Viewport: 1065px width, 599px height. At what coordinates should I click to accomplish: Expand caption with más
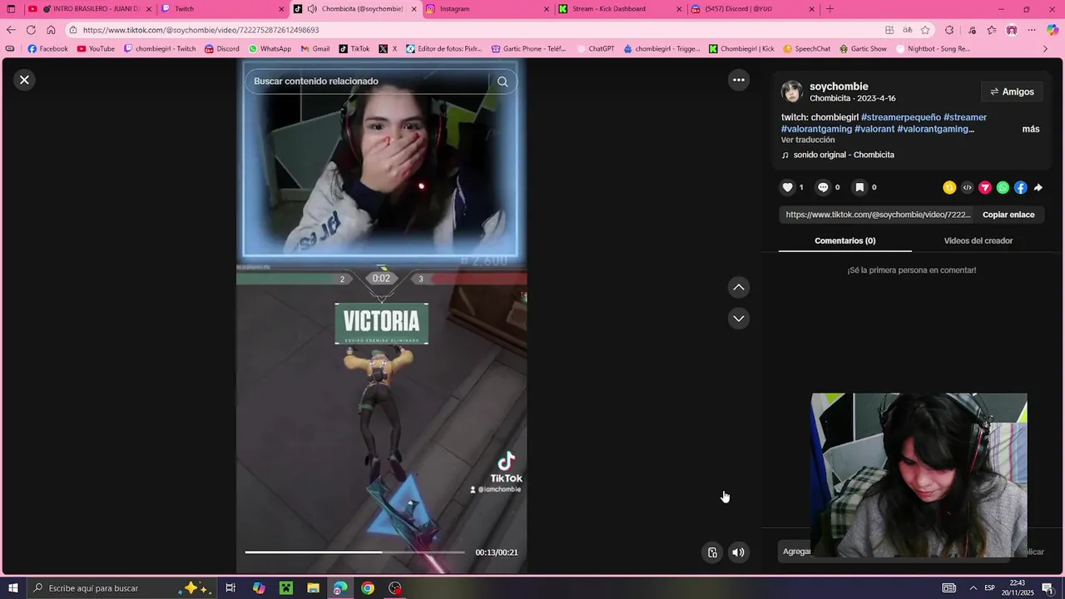1031,129
